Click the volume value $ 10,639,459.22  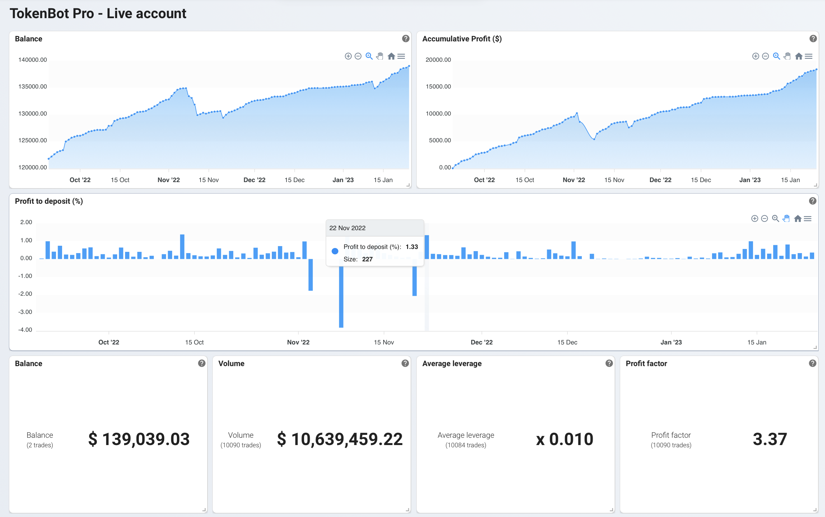(340, 439)
